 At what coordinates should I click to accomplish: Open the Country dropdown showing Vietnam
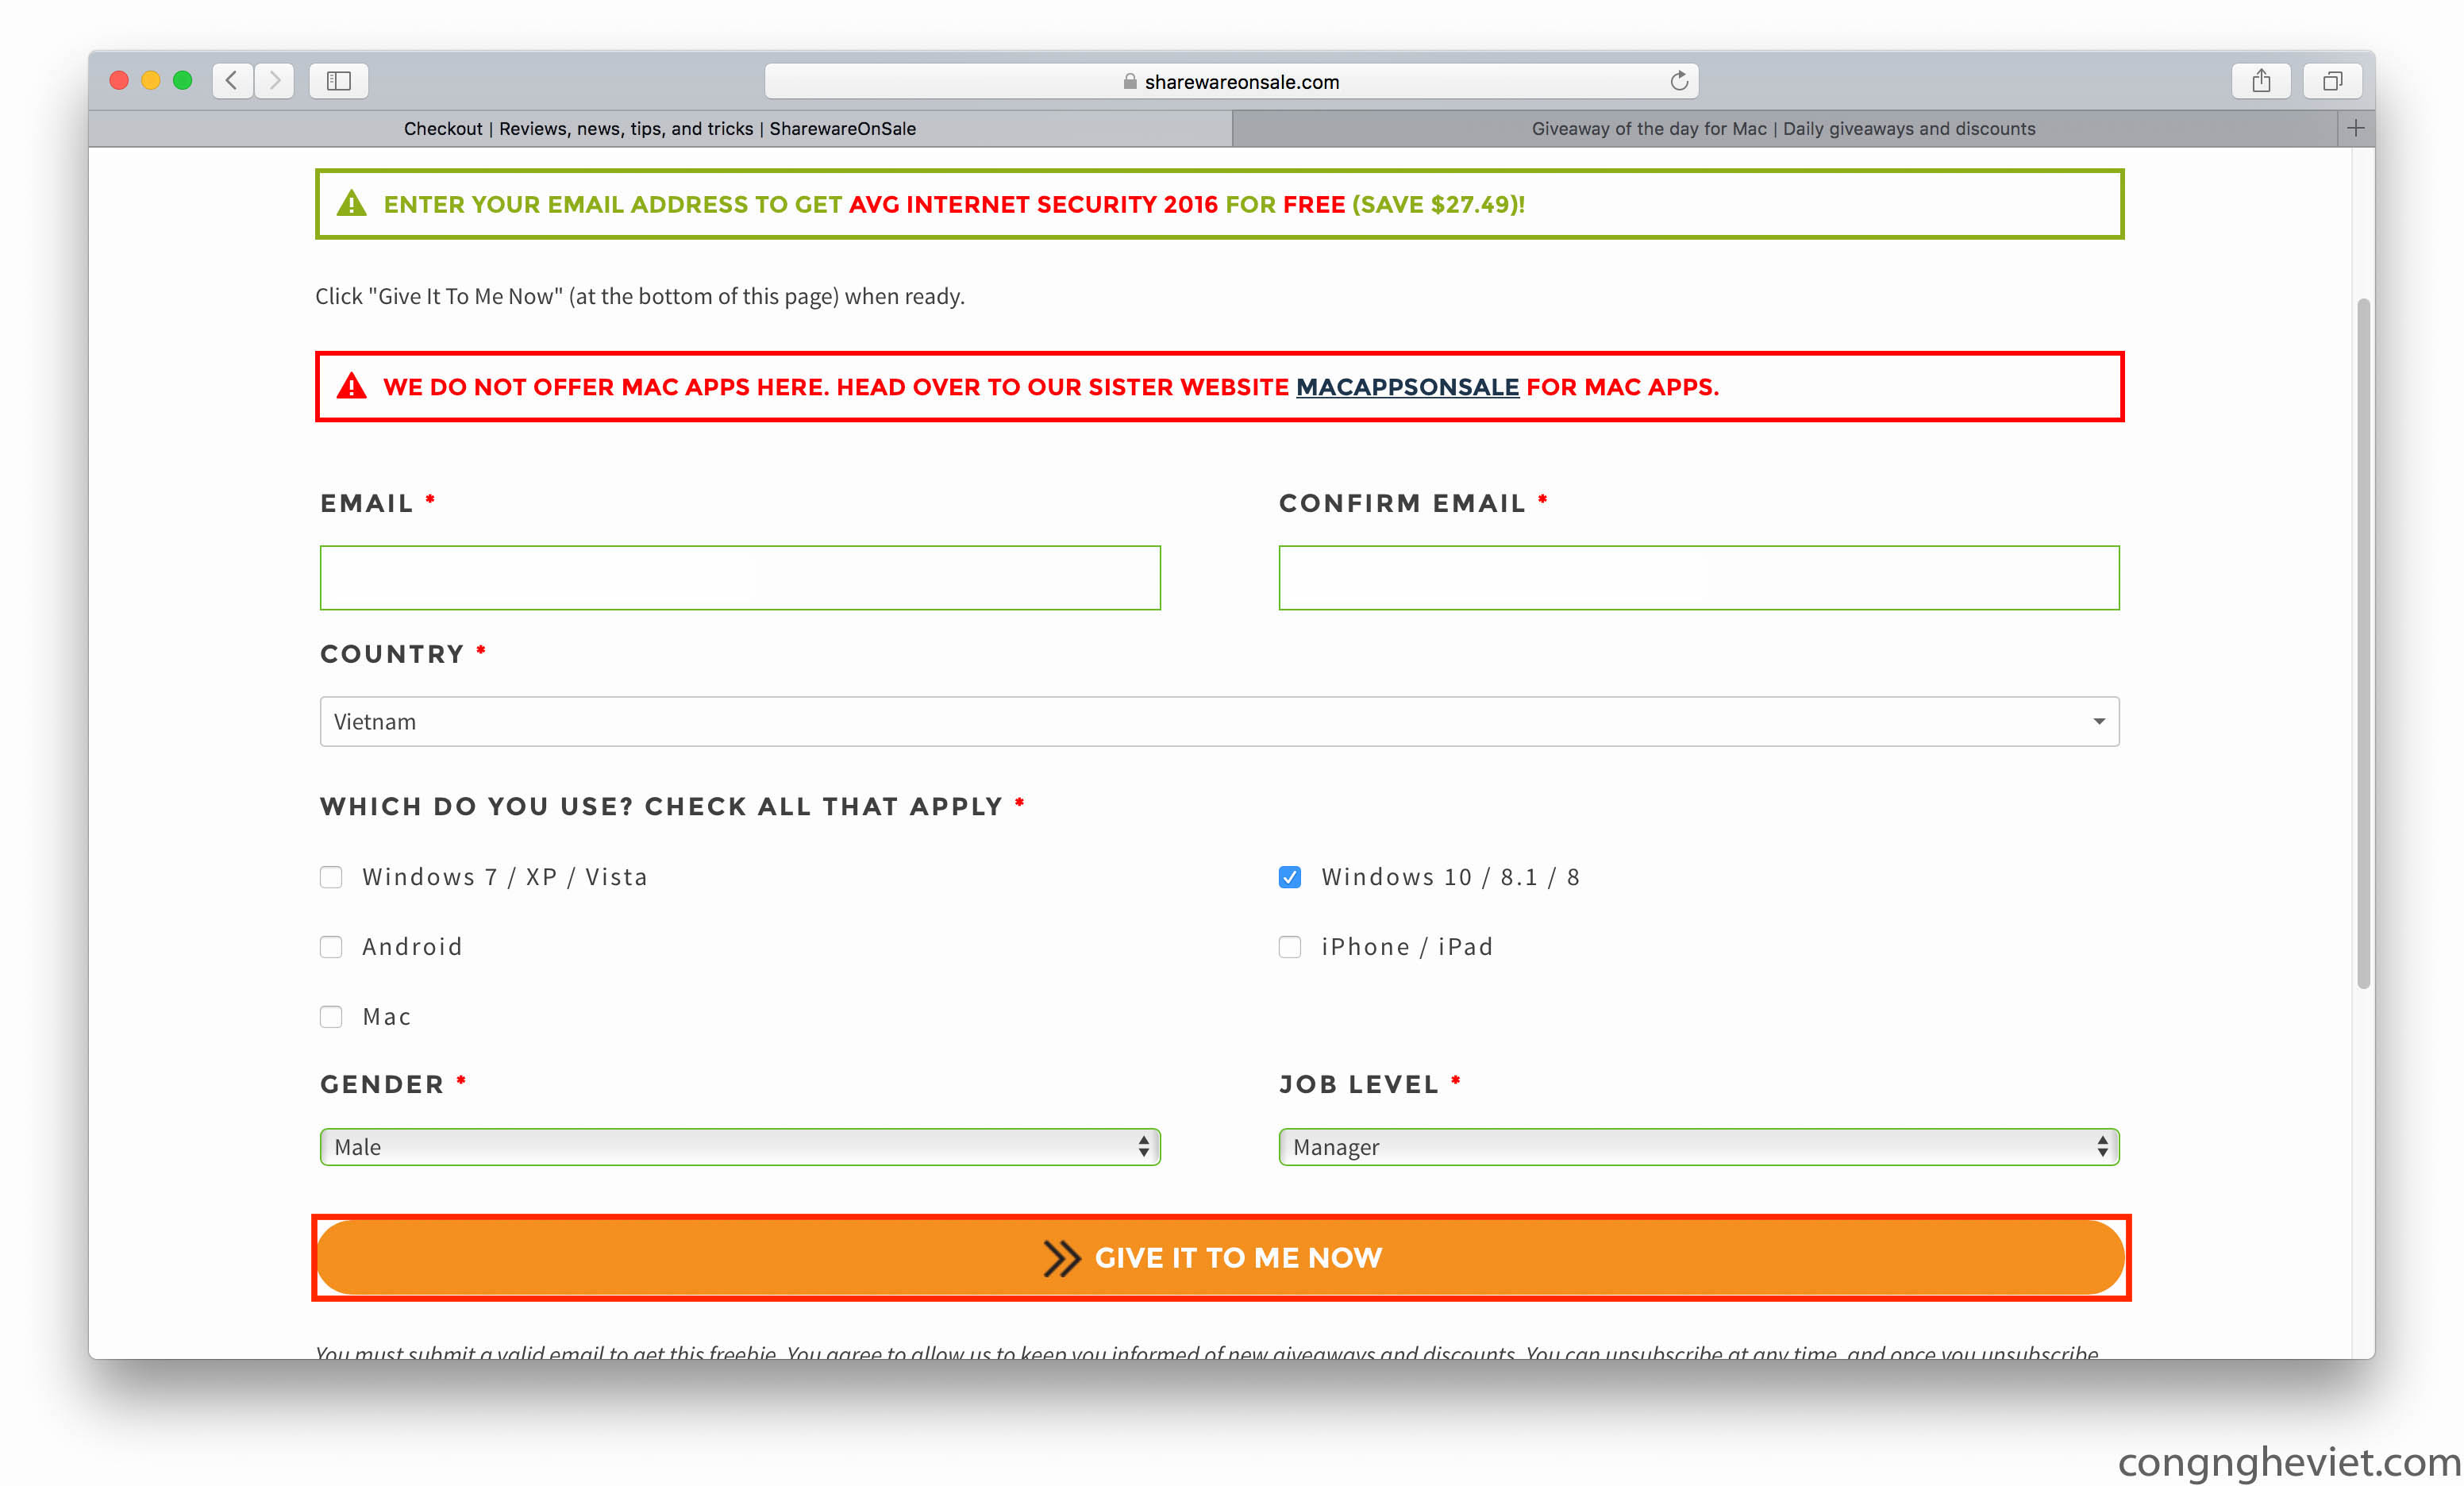click(1219, 722)
